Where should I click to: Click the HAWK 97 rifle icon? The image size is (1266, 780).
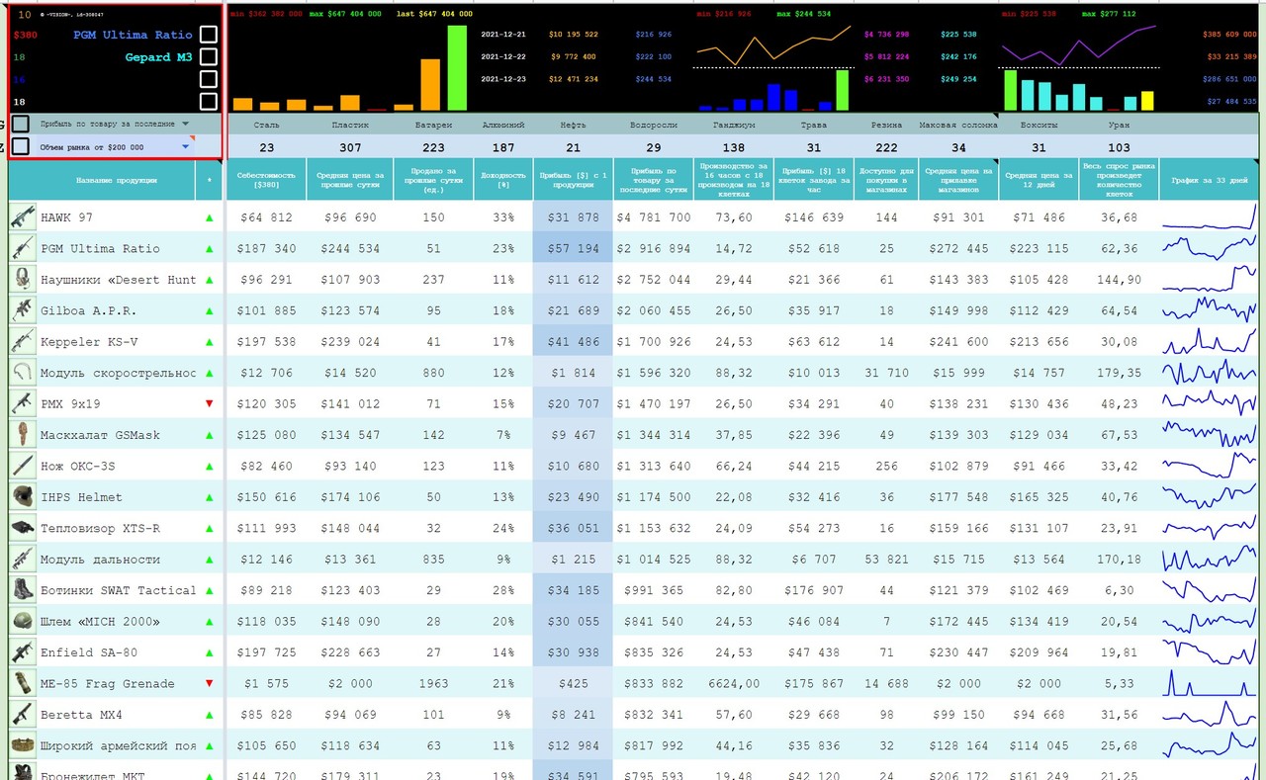point(23,217)
